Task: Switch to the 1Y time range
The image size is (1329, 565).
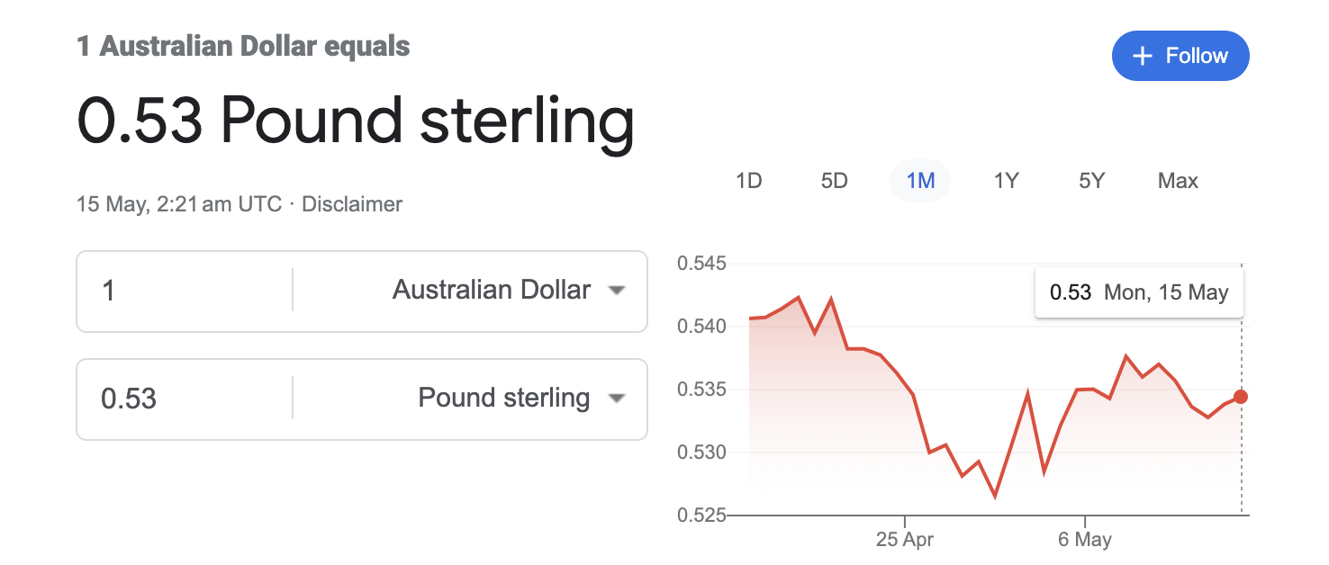Action: (x=1006, y=181)
